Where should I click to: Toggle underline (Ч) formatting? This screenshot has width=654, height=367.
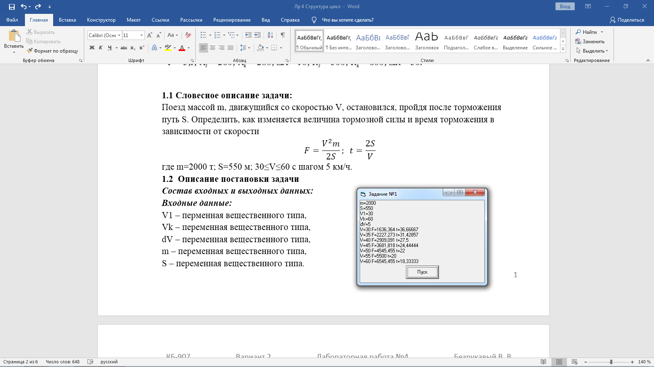(110, 48)
